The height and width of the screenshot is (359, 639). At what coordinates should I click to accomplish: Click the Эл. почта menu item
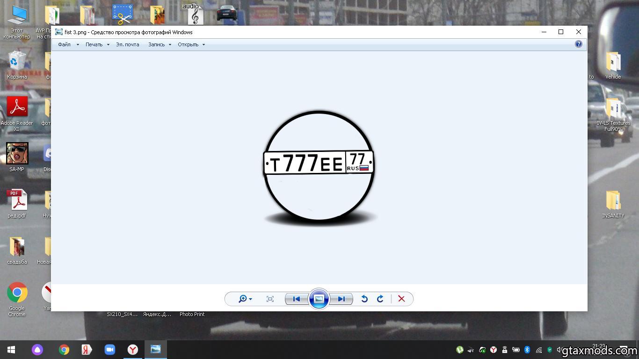(128, 45)
